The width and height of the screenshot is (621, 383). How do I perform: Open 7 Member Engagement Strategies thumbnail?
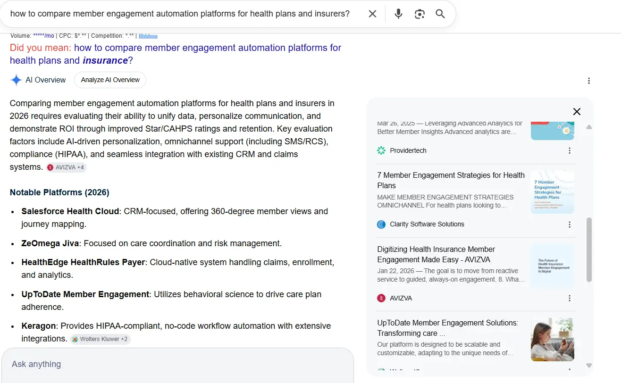tap(553, 192)
